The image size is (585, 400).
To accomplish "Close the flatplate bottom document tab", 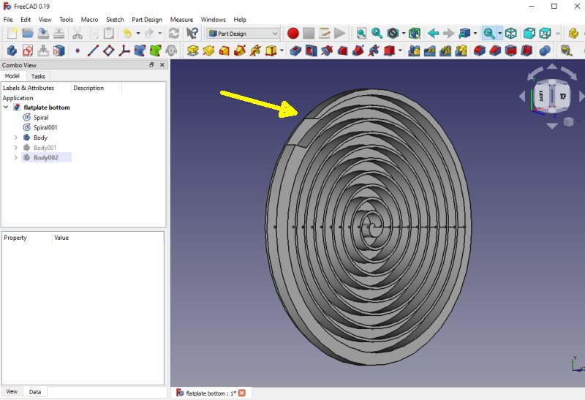I will tap(242, 393).
